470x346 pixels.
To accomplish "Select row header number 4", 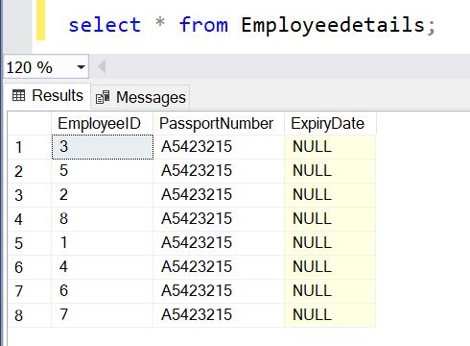I will [30, 219].
